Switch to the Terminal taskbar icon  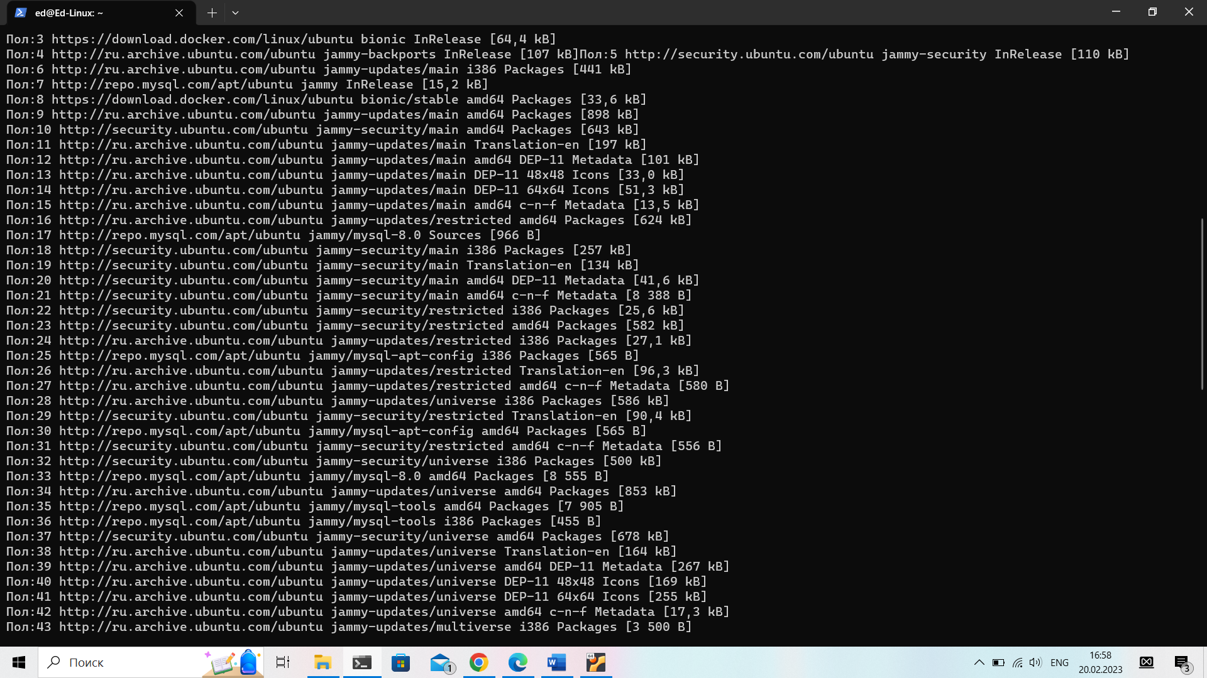(x=361, y=662)
